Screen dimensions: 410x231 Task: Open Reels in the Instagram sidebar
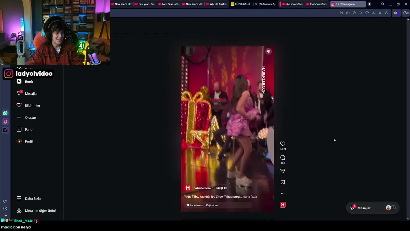pyautogui.click(x=29, y=81)
